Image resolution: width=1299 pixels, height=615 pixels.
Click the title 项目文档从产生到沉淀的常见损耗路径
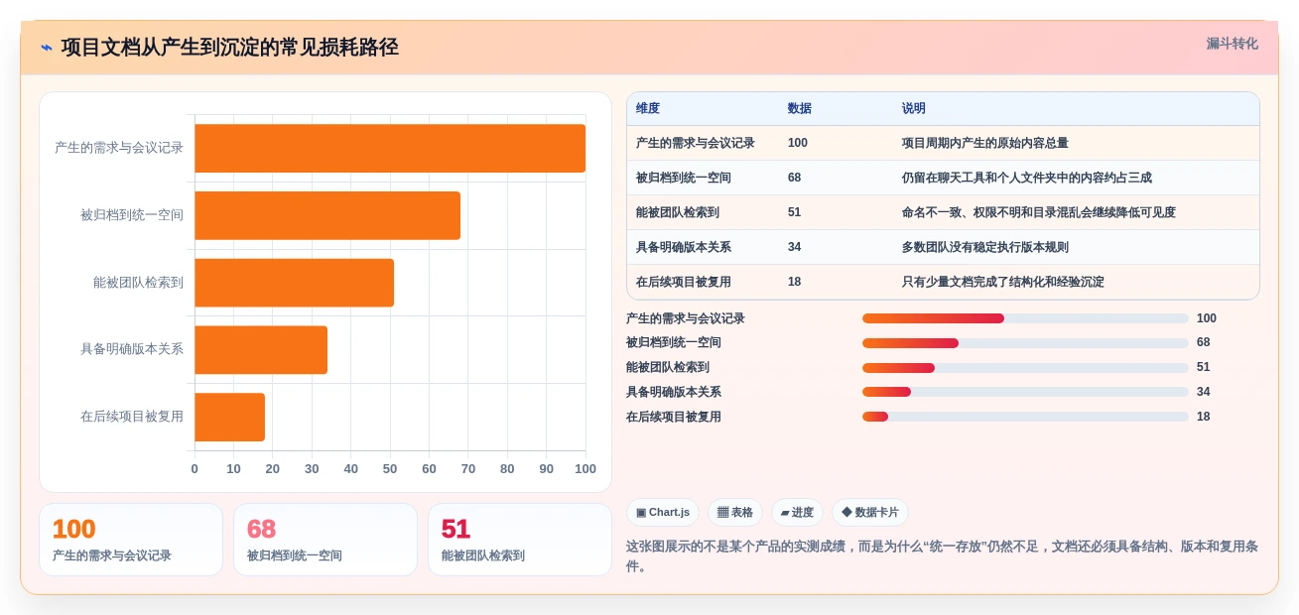point(229,48)
